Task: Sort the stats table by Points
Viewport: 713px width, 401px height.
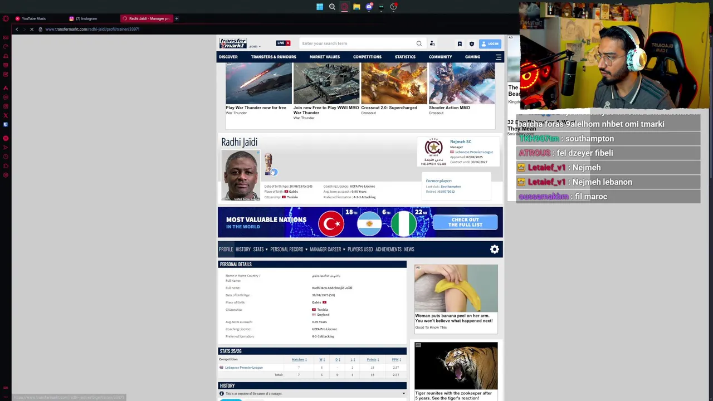Action: (372, 360)
